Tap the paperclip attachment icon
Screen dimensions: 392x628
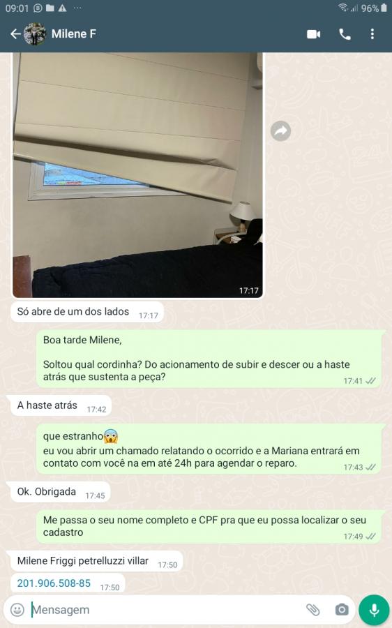[x=312, y=610]
